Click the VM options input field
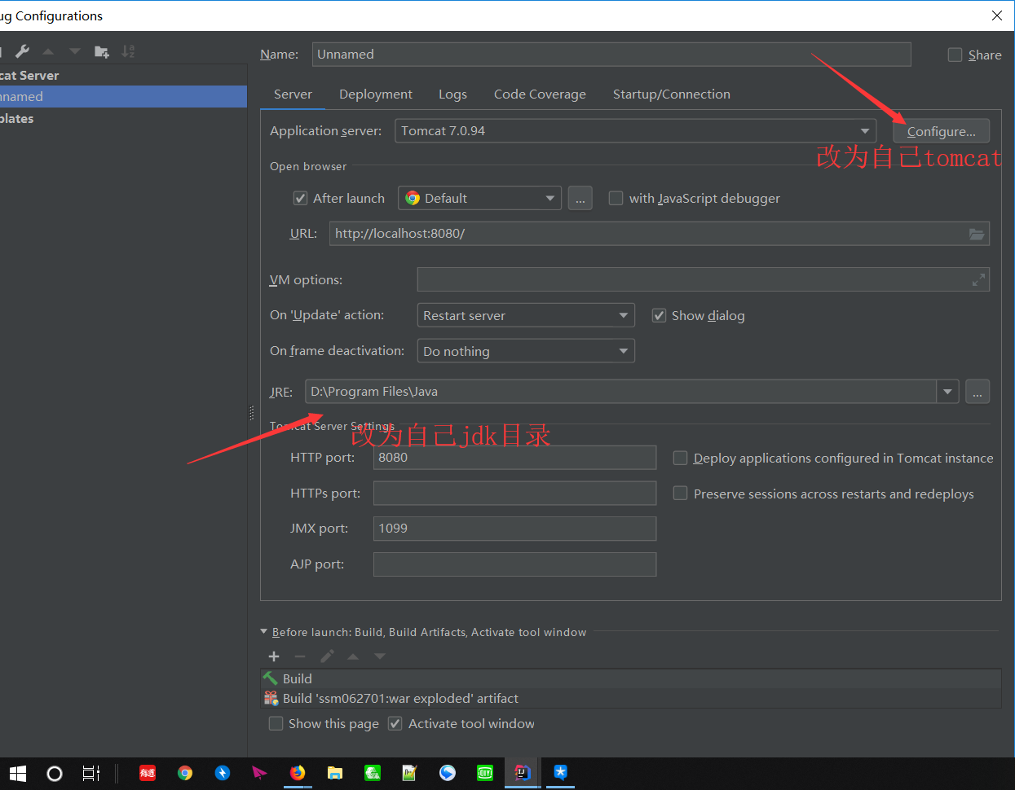 [704, 279]
